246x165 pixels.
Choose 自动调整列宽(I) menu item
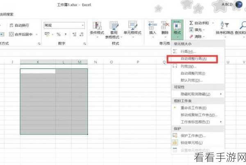193,73
